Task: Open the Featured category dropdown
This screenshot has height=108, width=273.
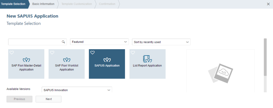Action: pyautogui.click(x=99, y=42)
